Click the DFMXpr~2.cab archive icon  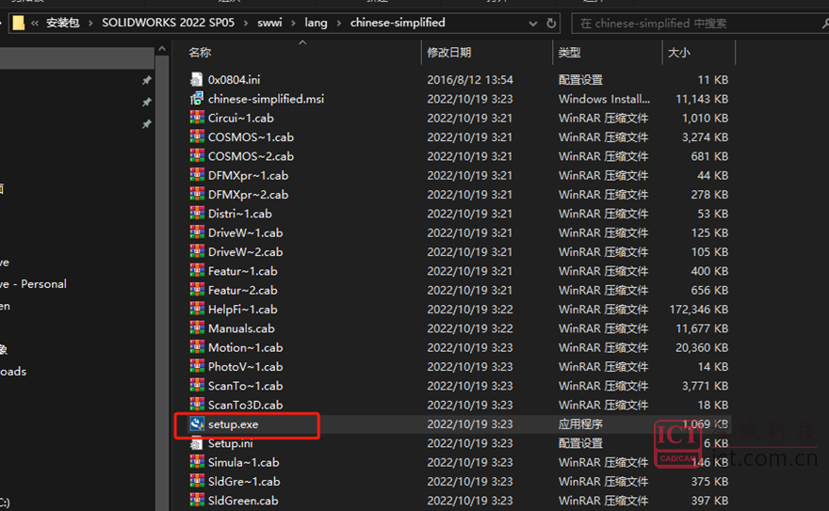tap(197, 194)
